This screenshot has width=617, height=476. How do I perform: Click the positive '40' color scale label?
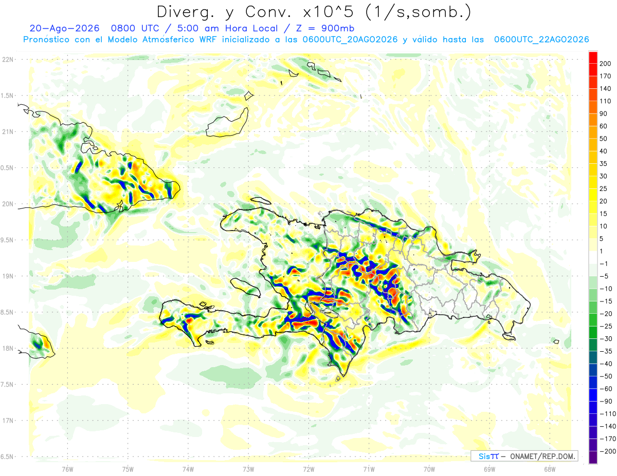[604, 151]
